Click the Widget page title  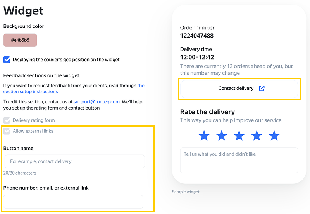coord(24,10)
